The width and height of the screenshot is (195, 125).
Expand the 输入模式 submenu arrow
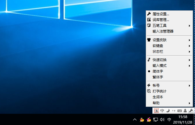190,66
